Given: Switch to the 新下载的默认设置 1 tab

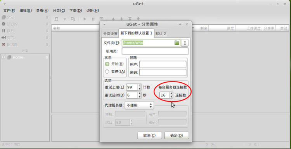Looking at the screenshot, I should 137,33.
